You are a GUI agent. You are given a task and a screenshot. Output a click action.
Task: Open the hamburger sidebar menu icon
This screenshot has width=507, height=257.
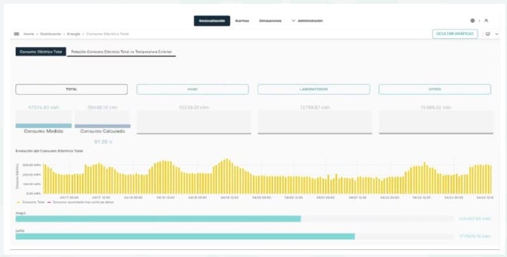coord(17,34)
